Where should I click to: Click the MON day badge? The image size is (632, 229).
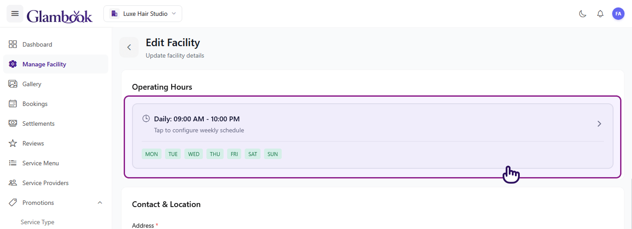[x=151, y=154]
